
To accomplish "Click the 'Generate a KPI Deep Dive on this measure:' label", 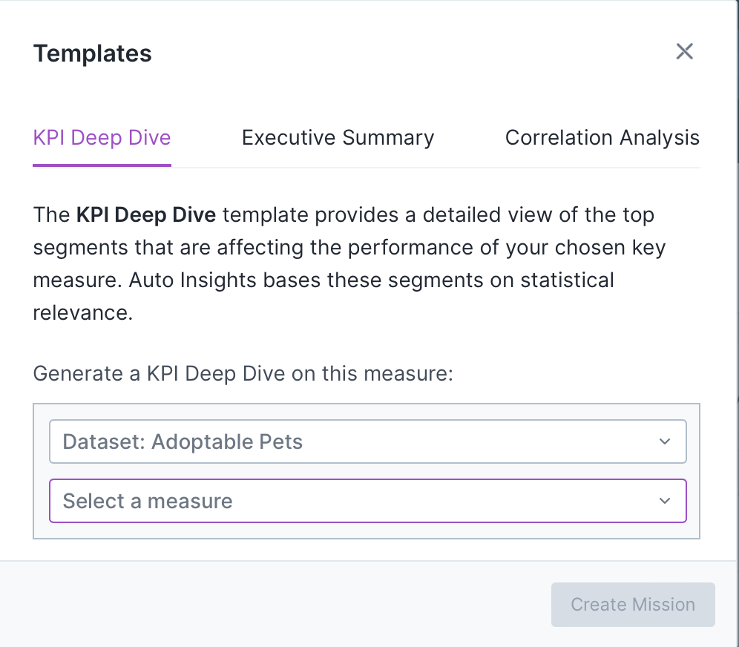I will [x=243, y=374].
